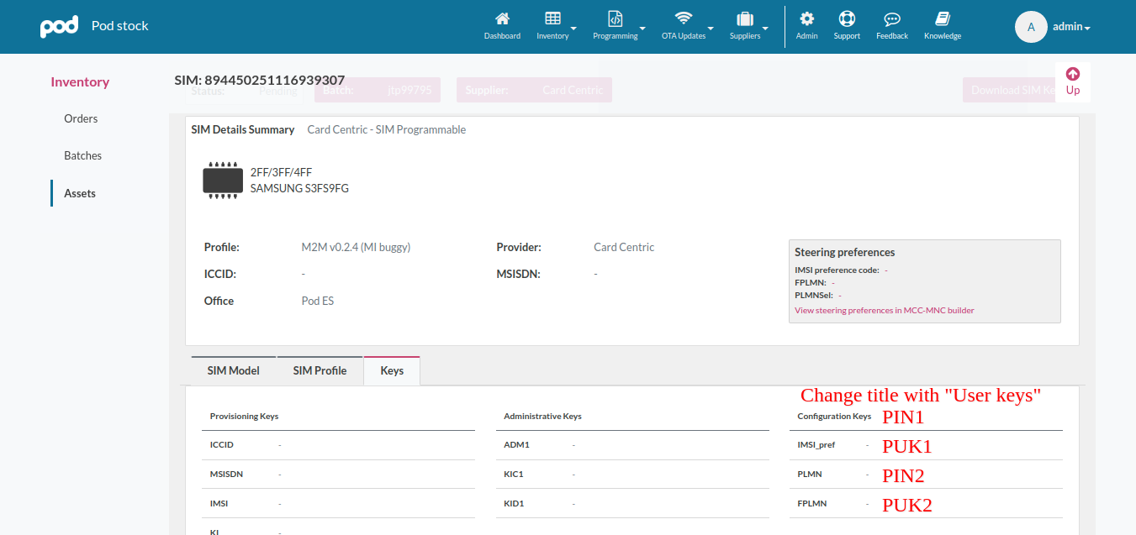Open the Dashboard home icon
Screen dimensions: 1136x535
pos(502,18)
